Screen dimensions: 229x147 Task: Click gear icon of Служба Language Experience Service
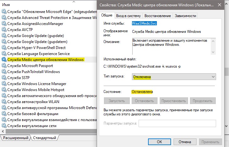pos(4,54)
